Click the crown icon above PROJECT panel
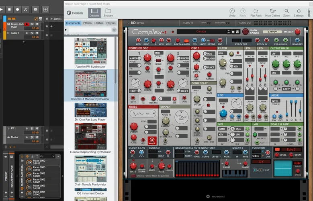 (6, 157)
